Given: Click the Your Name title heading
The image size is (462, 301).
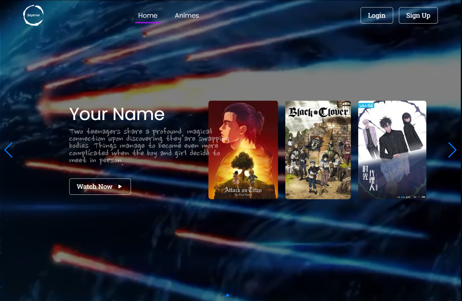Looking at the screenshot, I should point(117,114).
